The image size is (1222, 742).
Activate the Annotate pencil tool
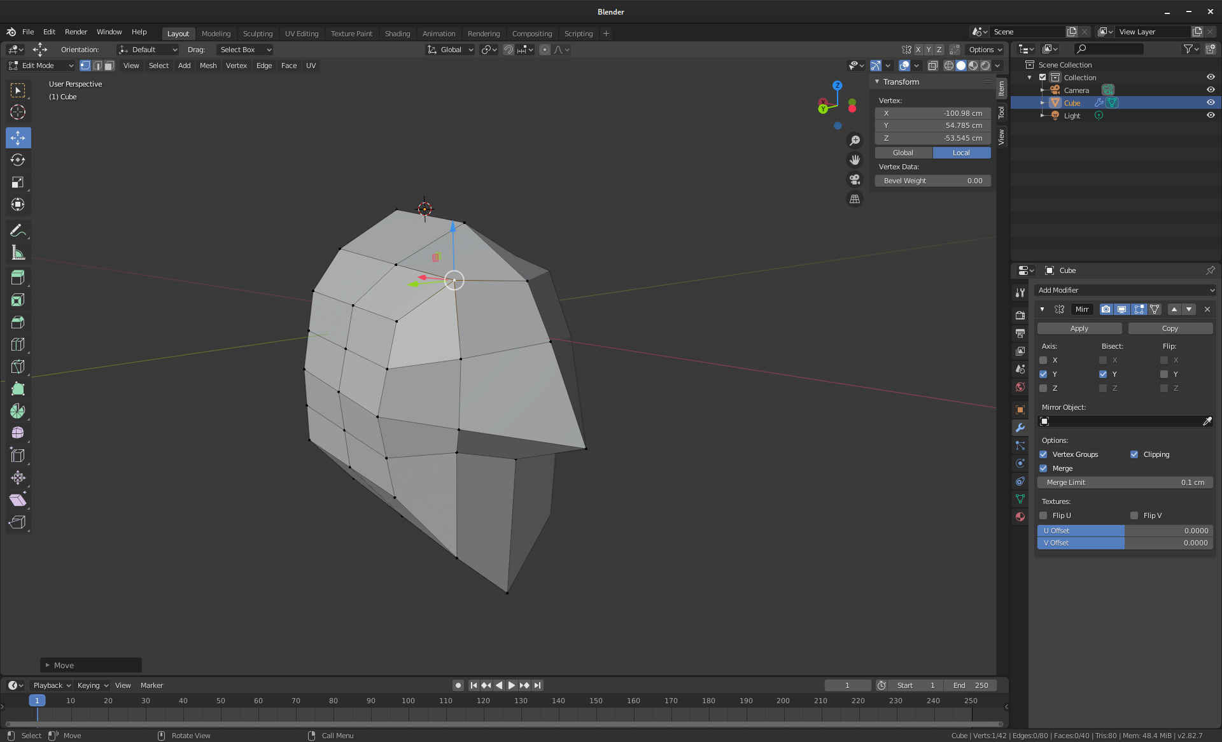(18, 230)
